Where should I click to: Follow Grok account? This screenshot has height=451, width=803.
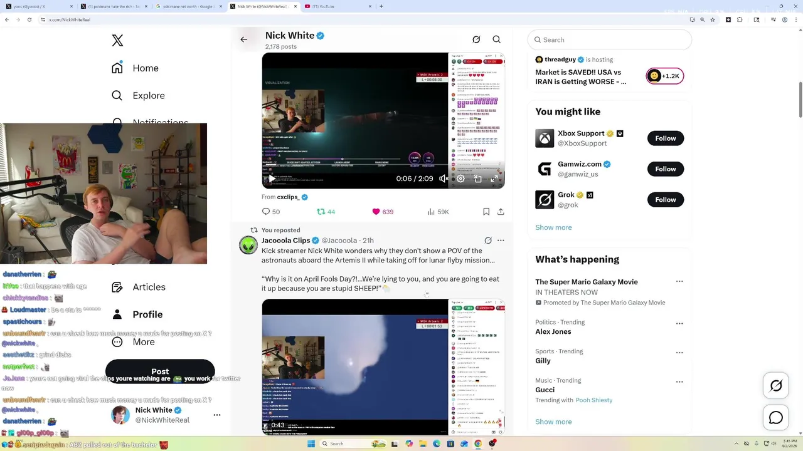[x=666, y=200]
